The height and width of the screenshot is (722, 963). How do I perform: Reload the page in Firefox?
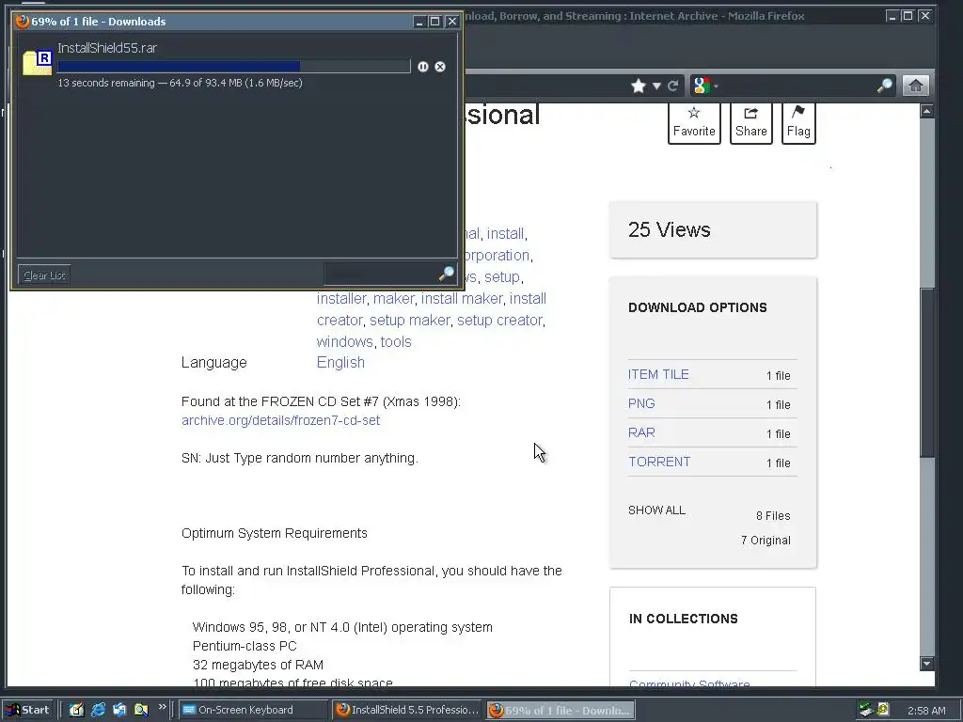(673, 86)
